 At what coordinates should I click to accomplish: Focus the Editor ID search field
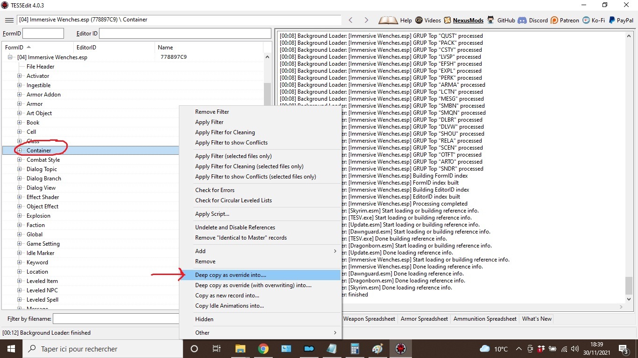[x=185, y=34]
